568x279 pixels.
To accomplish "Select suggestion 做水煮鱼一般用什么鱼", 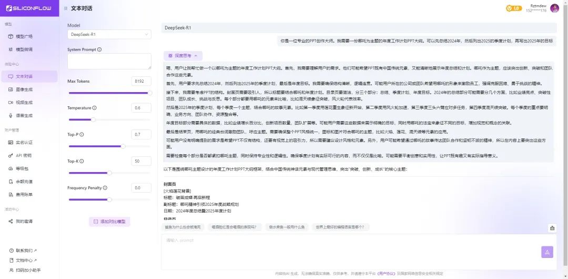I will coord(287,227).
